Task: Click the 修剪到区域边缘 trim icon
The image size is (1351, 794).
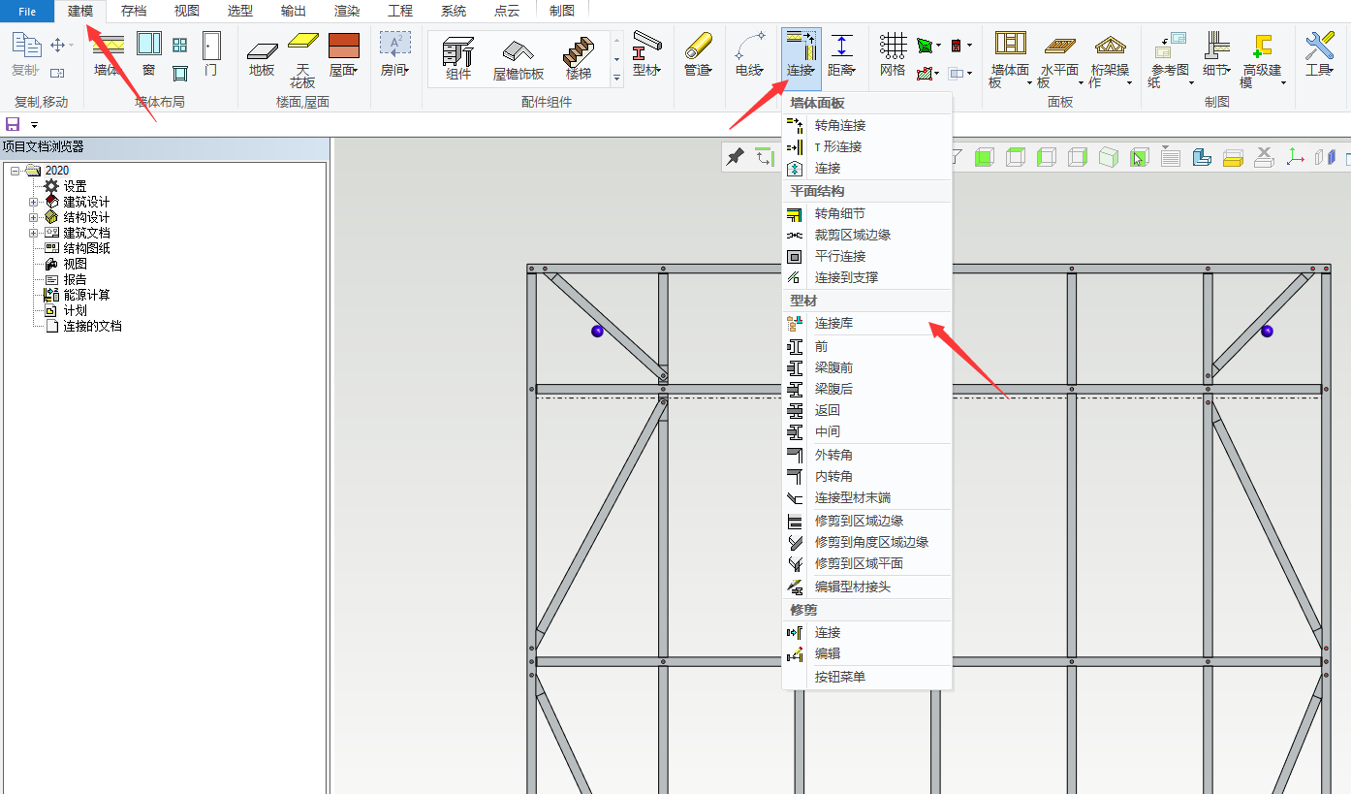Action: point(795,521)
